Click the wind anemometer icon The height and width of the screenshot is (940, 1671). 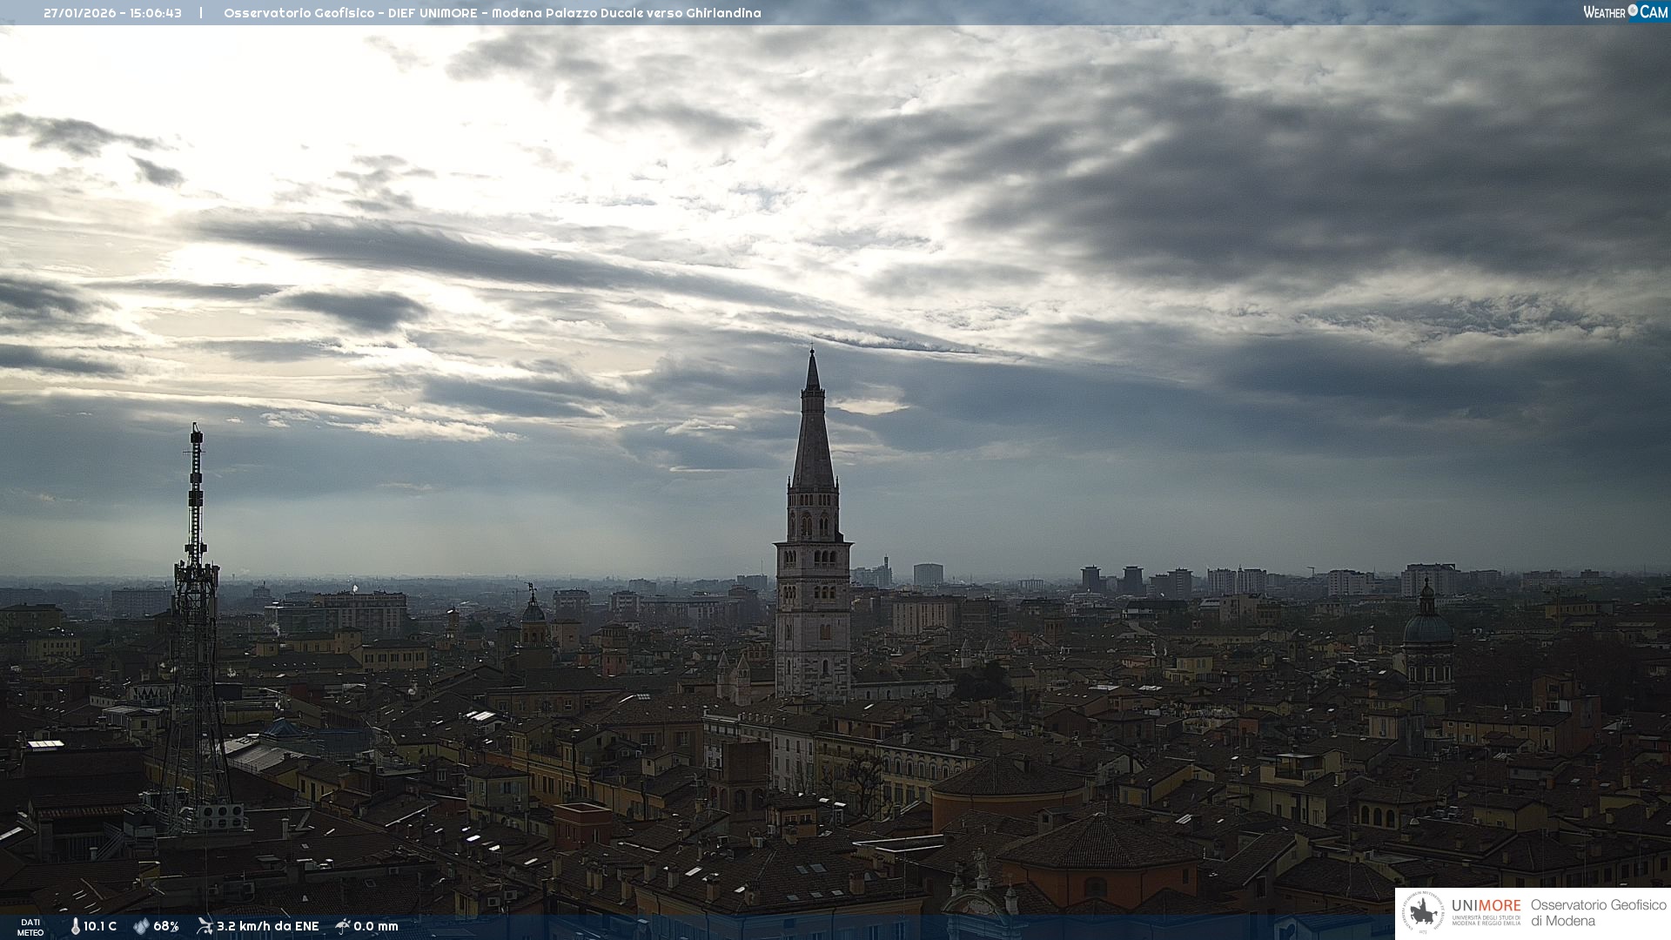(x=205, y=926)
